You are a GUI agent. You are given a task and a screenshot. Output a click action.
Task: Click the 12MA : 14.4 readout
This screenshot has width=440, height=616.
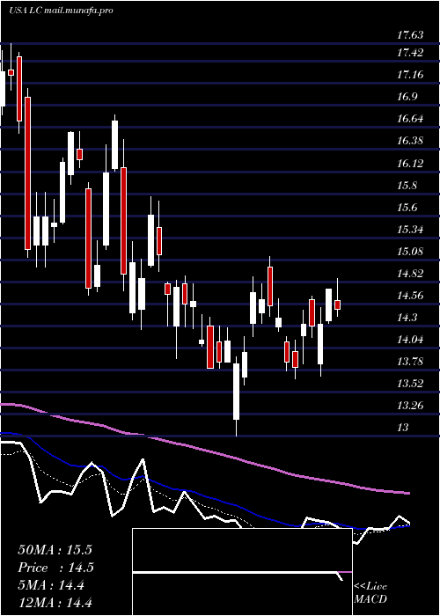tap(55, 602)
